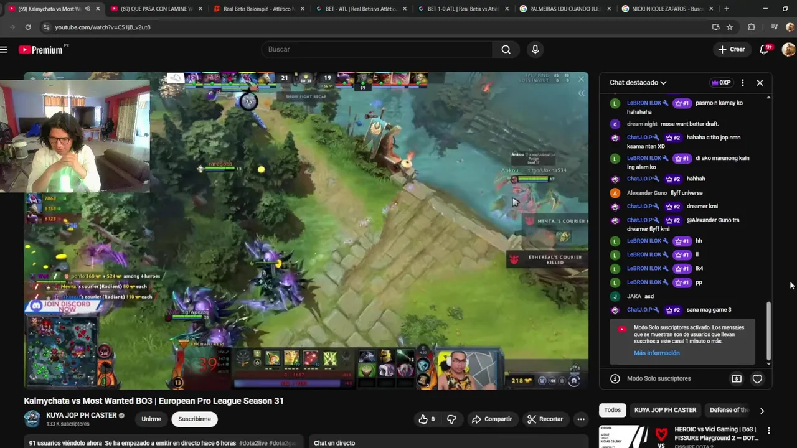Viewport: 797px width, 448px height.
Task: Open more video actions ellipsis button
Action: click(x=581, y=419)
